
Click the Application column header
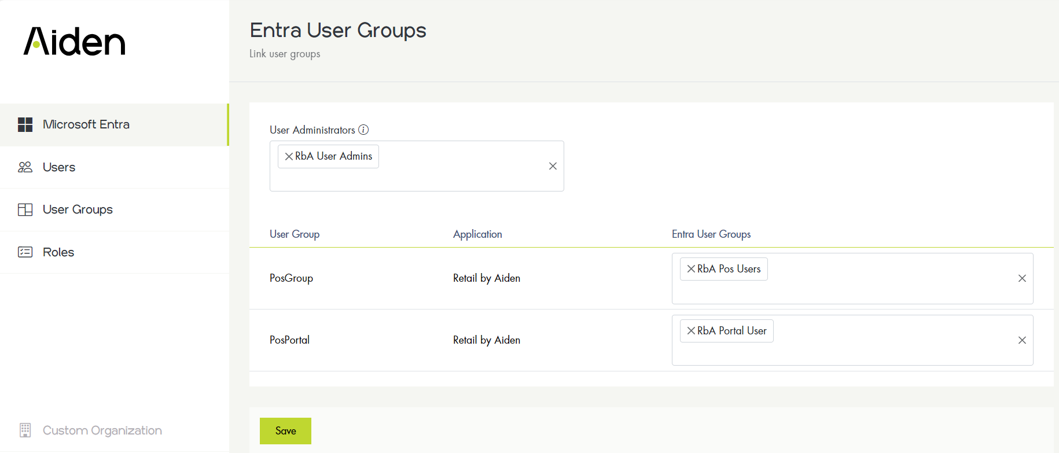pyautogui.click(x=477, y=234)
